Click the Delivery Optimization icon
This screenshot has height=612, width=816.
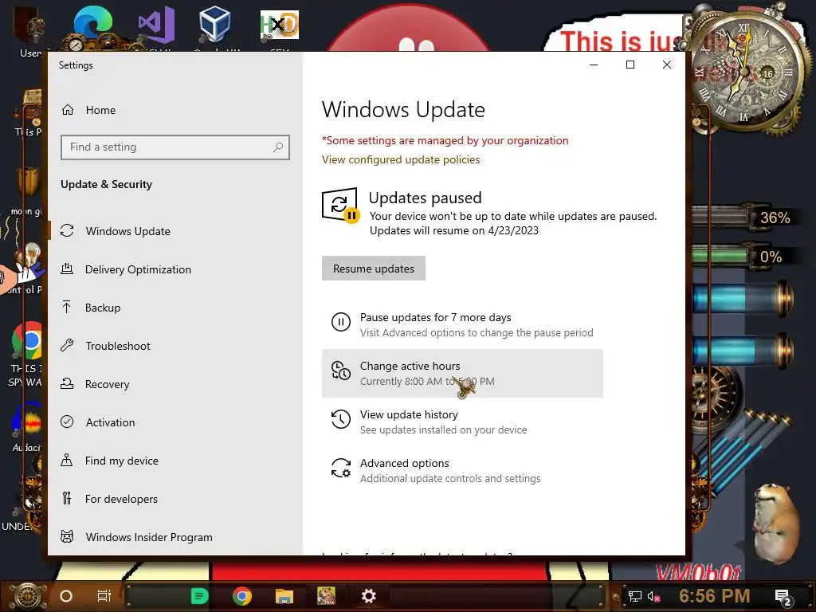pos(67,269)
